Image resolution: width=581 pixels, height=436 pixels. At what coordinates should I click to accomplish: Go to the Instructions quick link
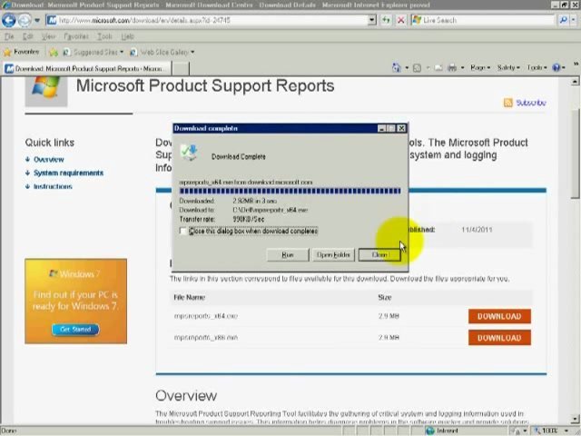click(53, 186)
